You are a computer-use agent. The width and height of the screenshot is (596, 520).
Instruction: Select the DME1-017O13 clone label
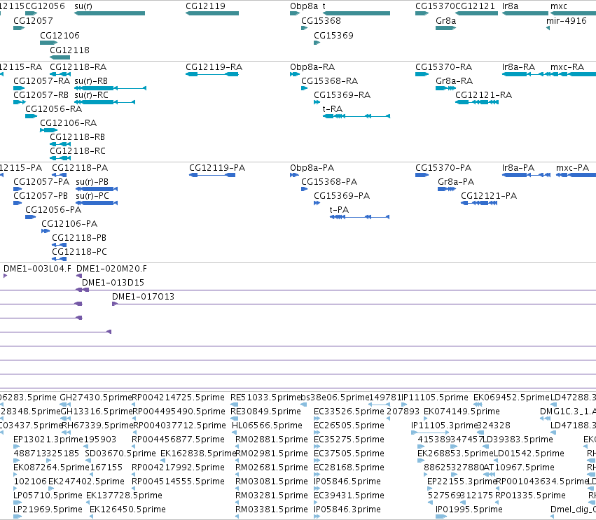[143, 297]
